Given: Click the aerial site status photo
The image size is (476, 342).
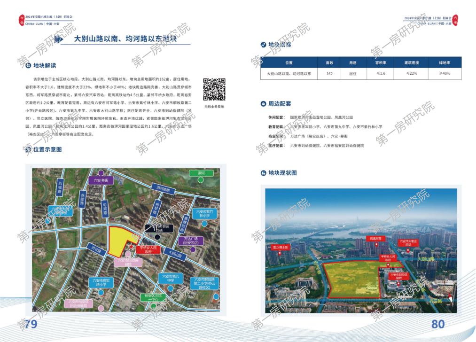Looking at the screenshot, I should 360,249.
